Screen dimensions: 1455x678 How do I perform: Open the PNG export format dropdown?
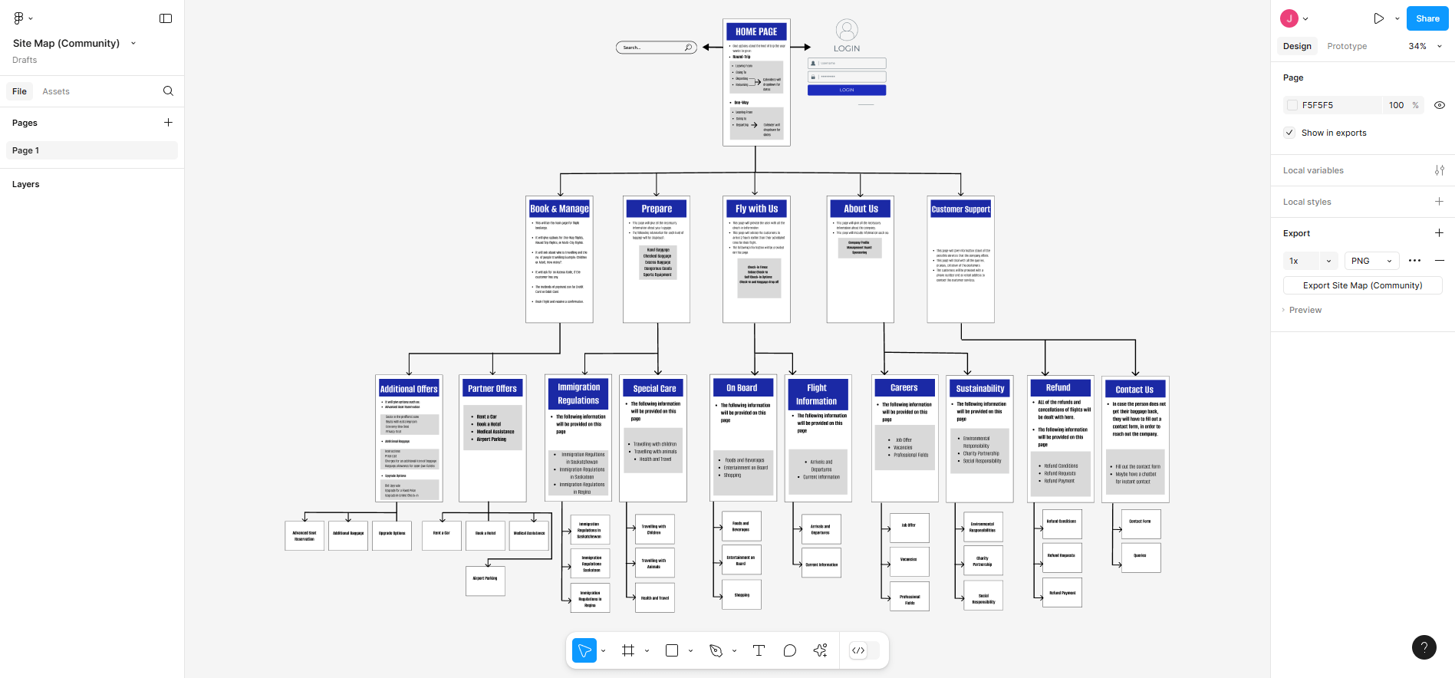click(x=1372, y=261)
